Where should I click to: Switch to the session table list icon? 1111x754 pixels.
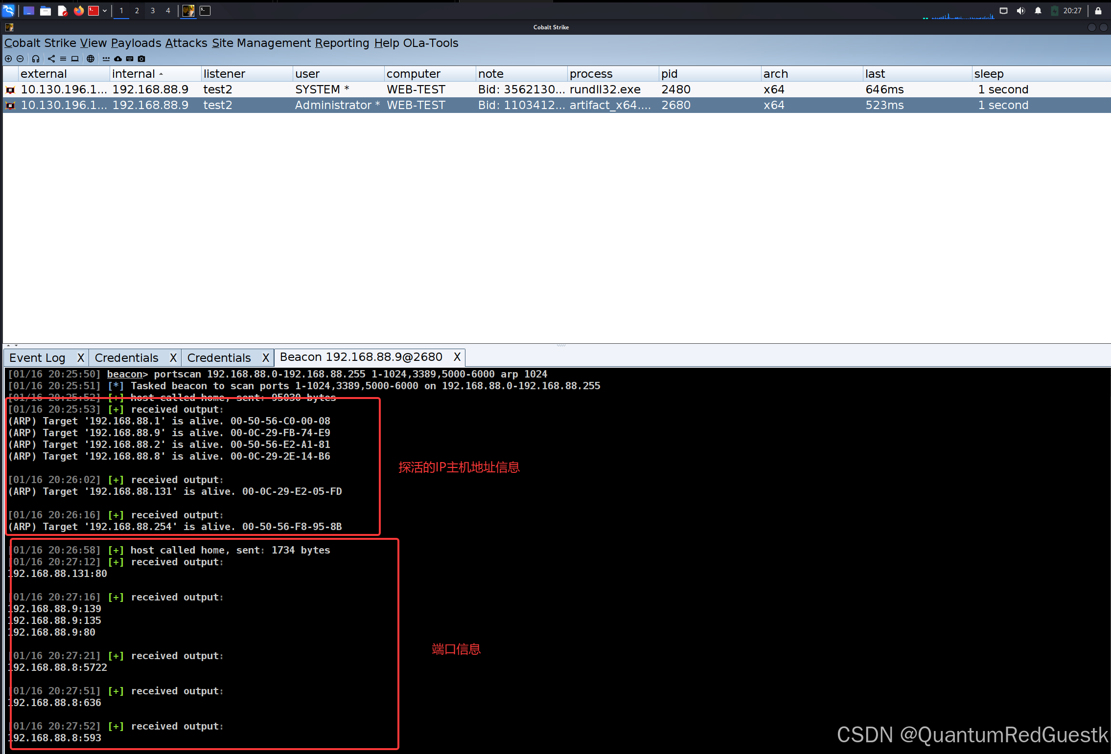tap(63, 59)
